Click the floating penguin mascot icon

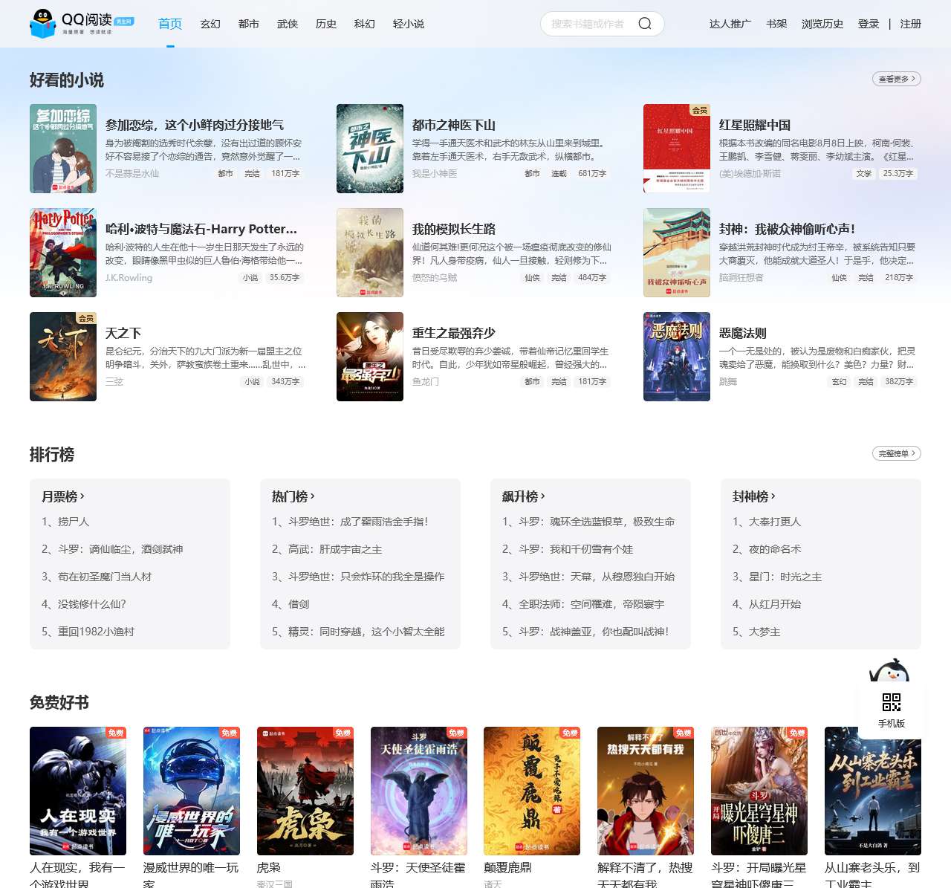pos(889,671)
